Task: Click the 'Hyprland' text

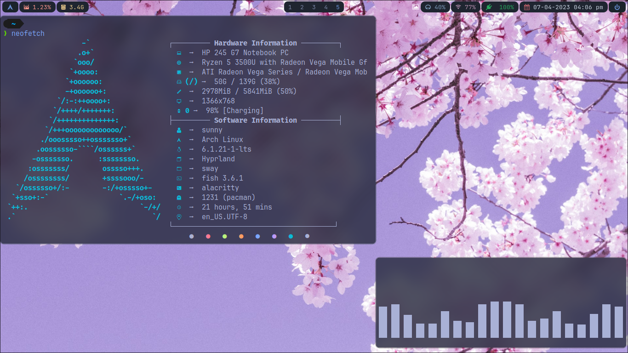Action: coord(218,159)
